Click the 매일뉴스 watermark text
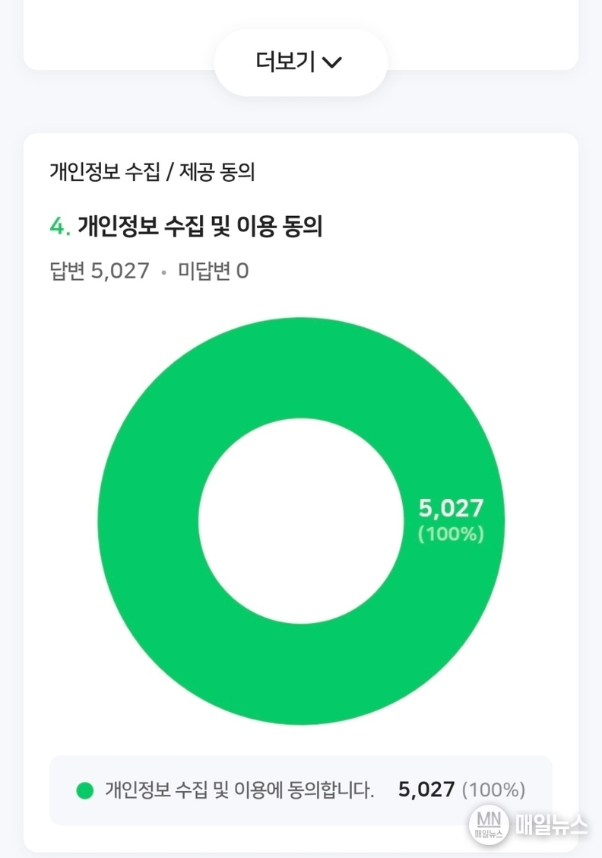Viewport: 602px width, 858px height. pyautogui.click(x=551, y=825)
